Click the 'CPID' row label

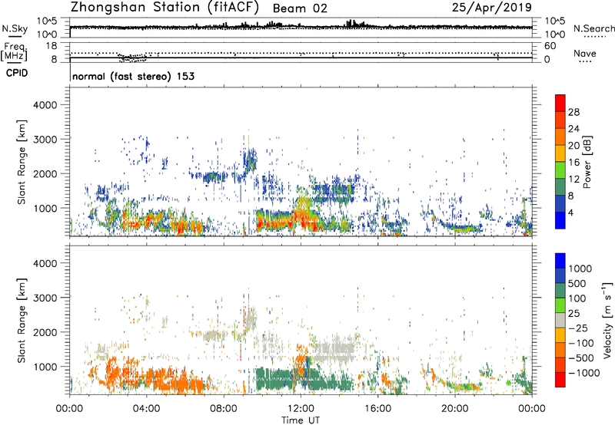(16, 73)
